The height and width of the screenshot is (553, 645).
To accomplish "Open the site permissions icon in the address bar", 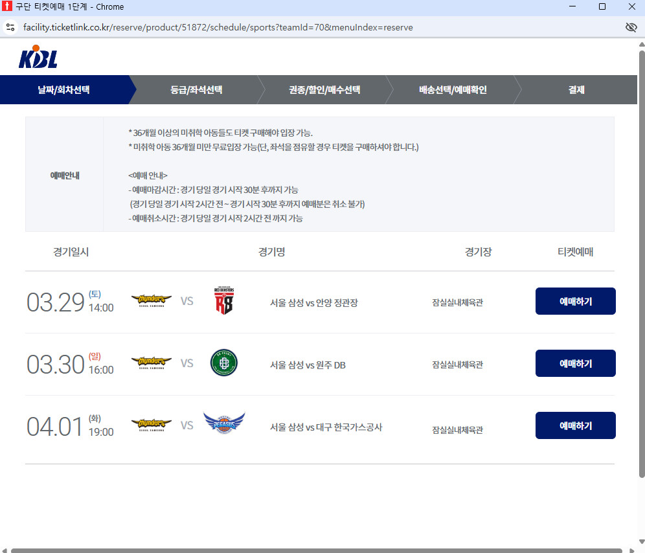I will pos(10,27).
